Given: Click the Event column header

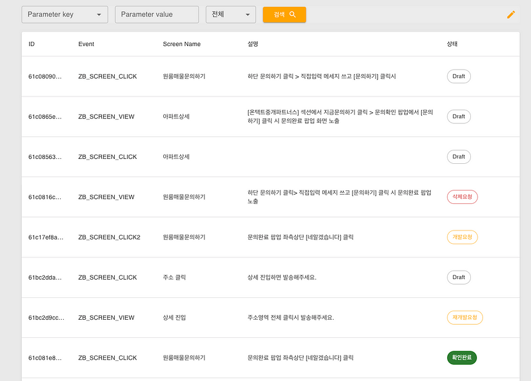Looking at the screenshot, I should click(x=86, y=44).
